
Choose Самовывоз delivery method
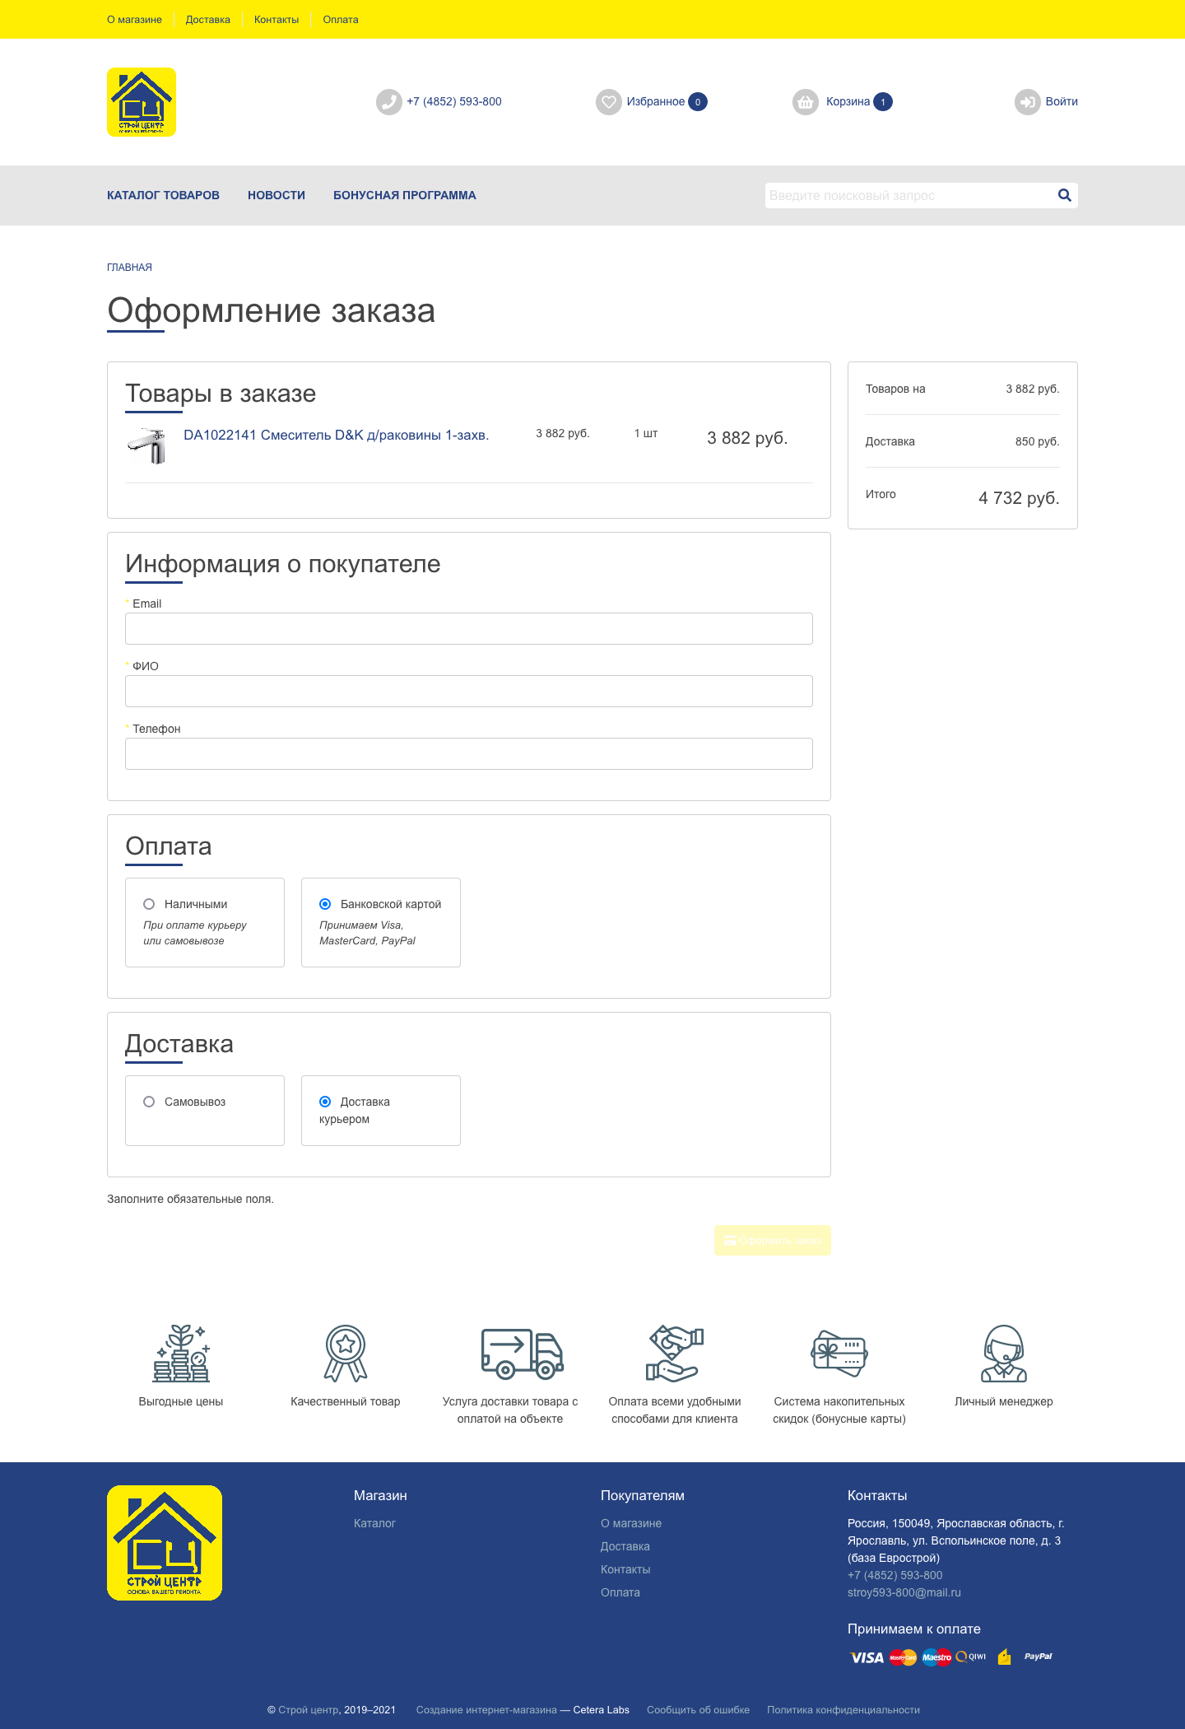pos(149,1102)
